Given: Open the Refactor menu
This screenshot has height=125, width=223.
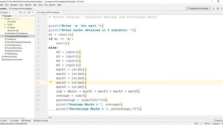Looking at the screenshot, I should (x=28, y=5).
